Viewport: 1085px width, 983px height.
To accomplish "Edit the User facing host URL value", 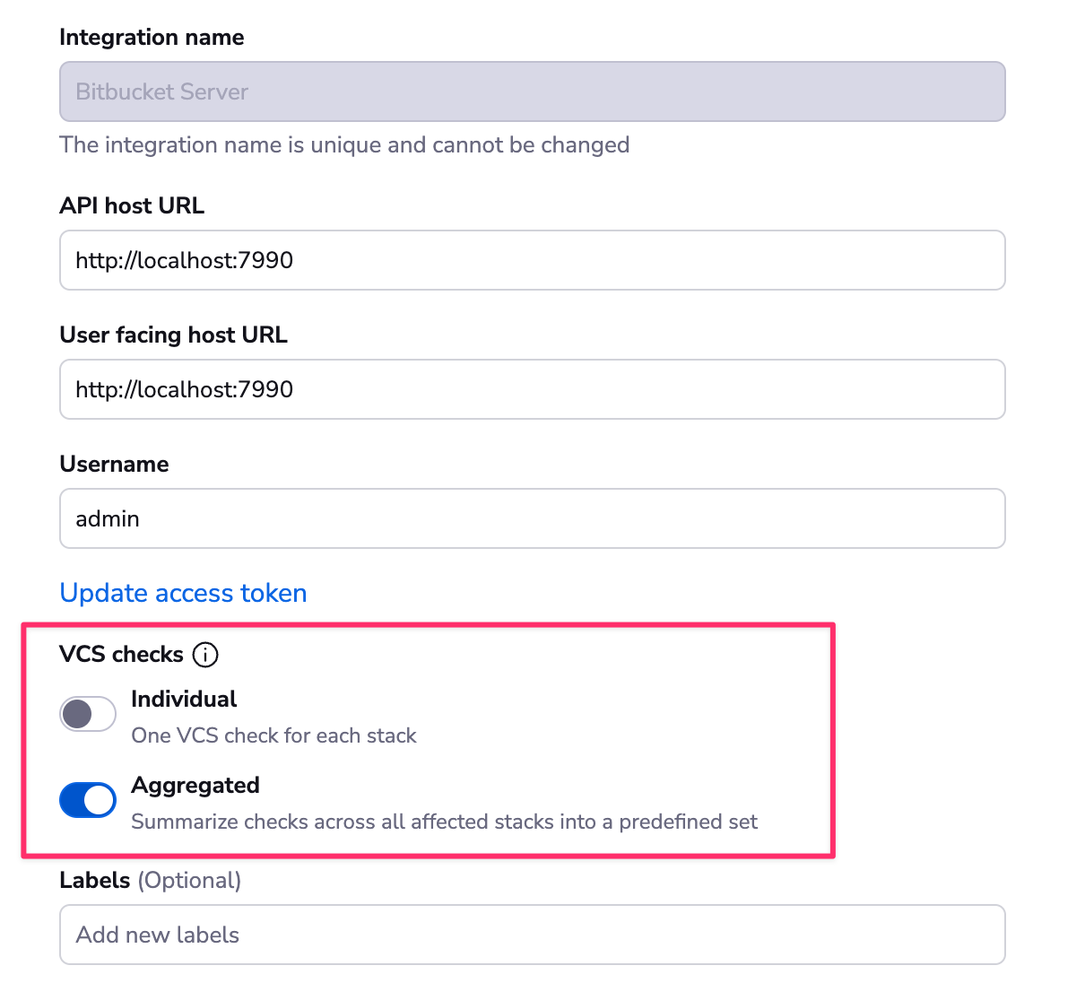I will pos(532,389).
